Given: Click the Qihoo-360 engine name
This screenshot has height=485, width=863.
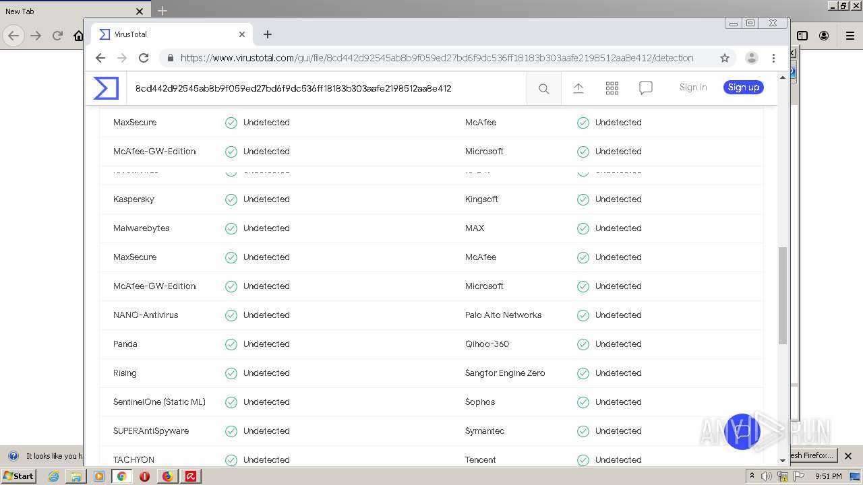Looking at the screenshot, I should click(x=487, y=344).
